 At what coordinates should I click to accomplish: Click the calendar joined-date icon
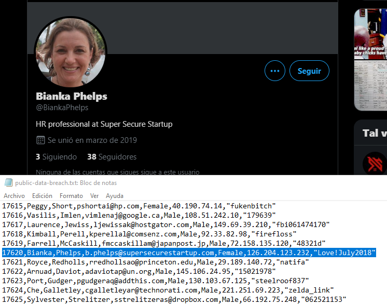(x=40, y=140)
